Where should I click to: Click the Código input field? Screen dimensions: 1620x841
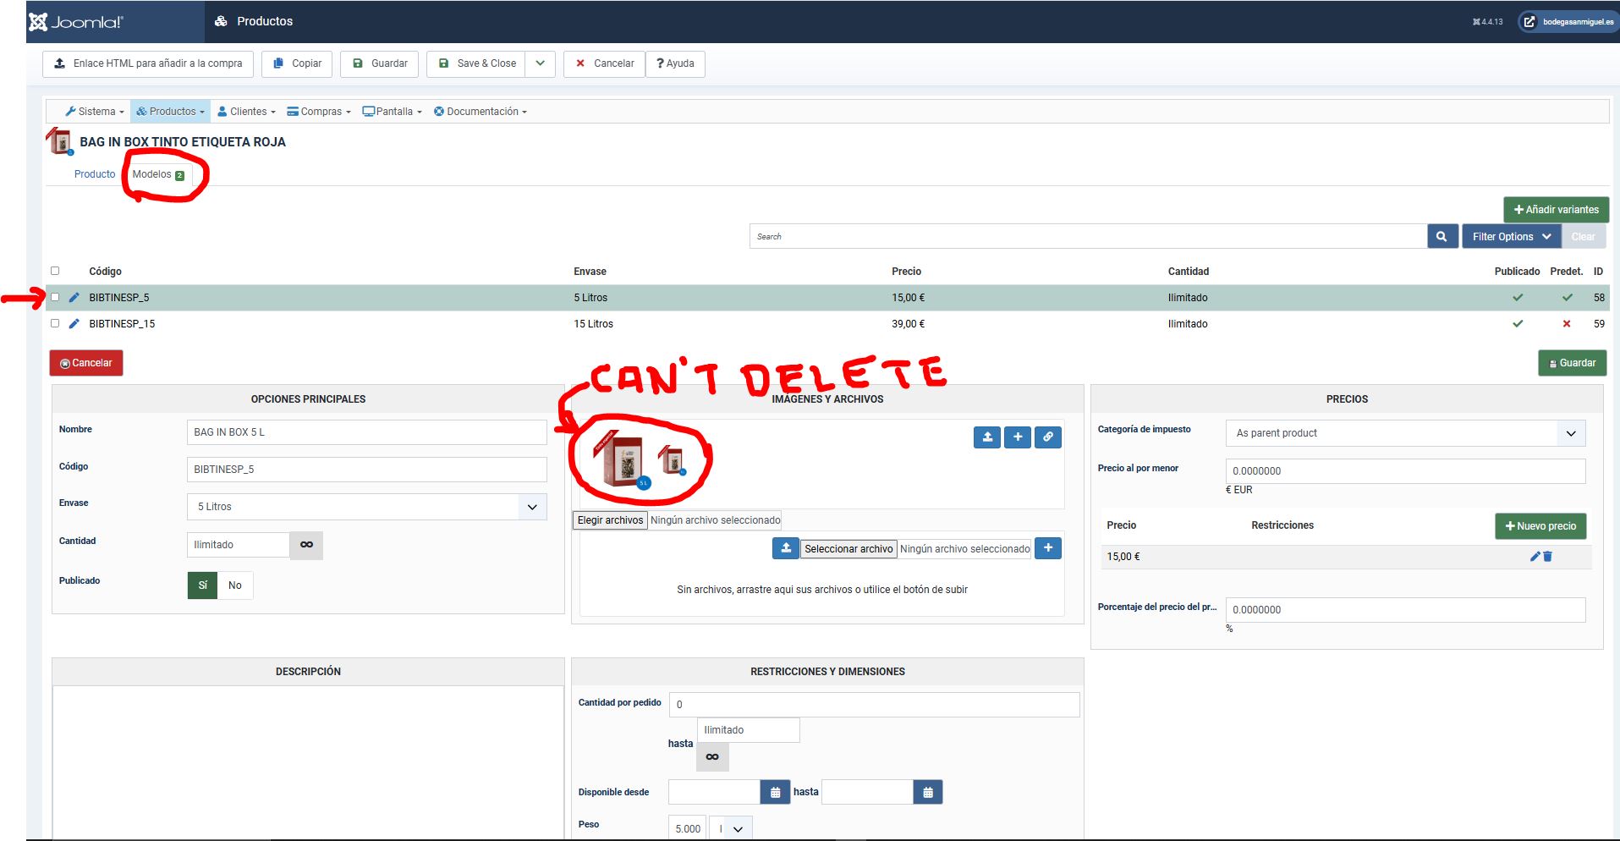pos(366,470)
